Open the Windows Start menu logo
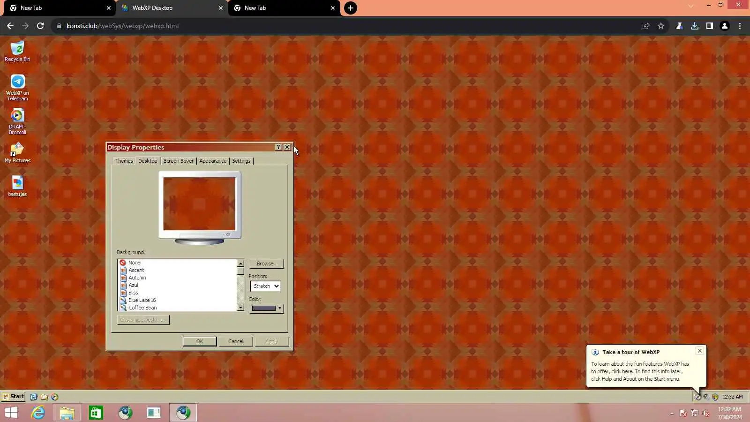This screenshot has height=422, width=750. pos(11,413)
